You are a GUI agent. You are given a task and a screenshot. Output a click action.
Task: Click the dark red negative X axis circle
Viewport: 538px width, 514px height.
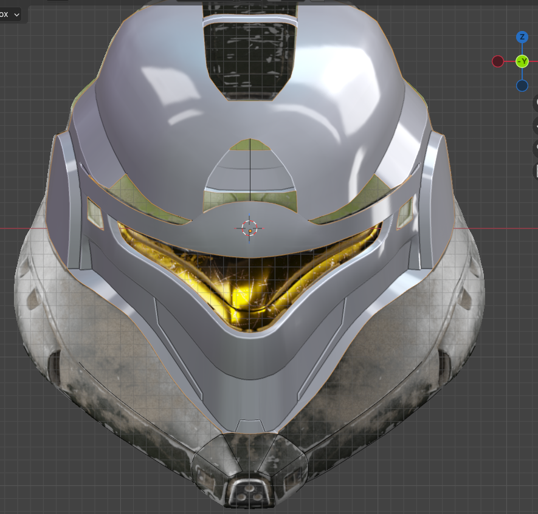(497, 61)
